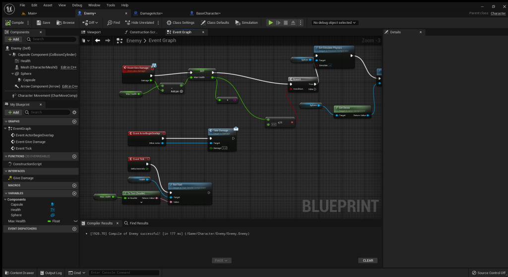Click the Stop play button
Screen dimensions: 508x277
[x=286, y=23]
